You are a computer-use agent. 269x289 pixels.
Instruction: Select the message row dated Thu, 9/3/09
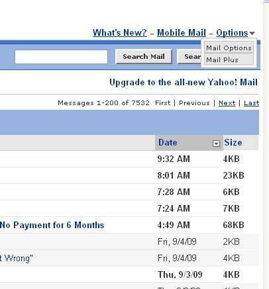point(129,274)
